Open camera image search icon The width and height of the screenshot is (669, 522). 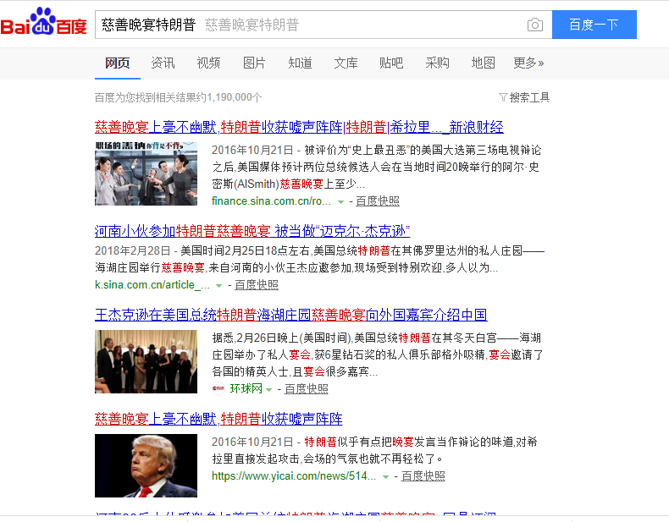click(x=535, y=25)
